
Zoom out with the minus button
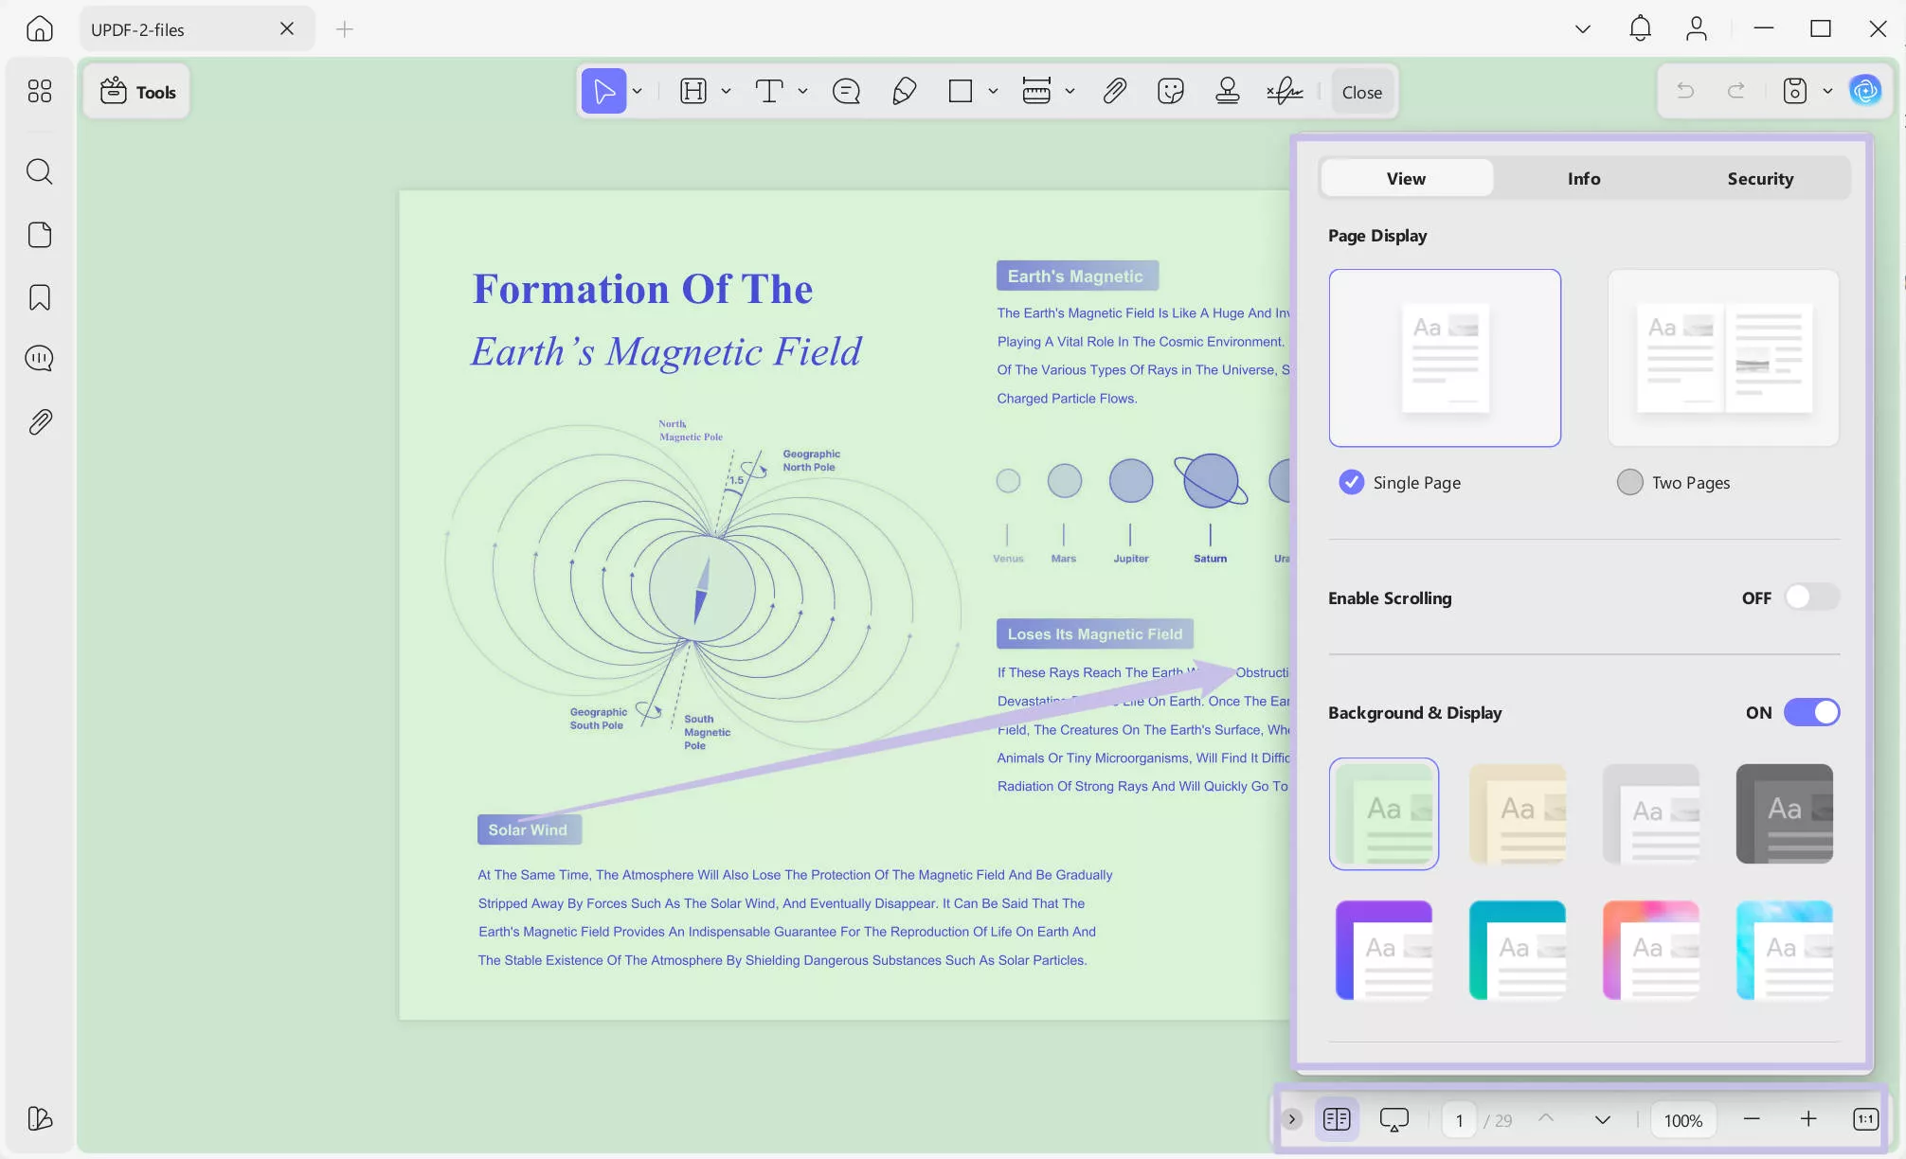click(1752, 1119)
